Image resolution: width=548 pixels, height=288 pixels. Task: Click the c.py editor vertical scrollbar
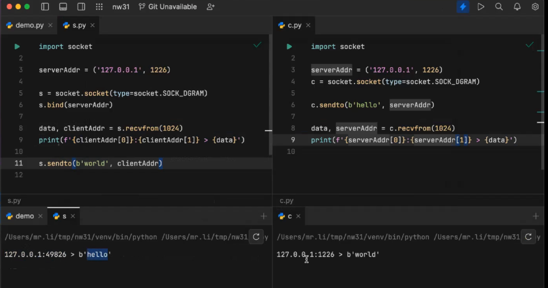click(542, 102)
